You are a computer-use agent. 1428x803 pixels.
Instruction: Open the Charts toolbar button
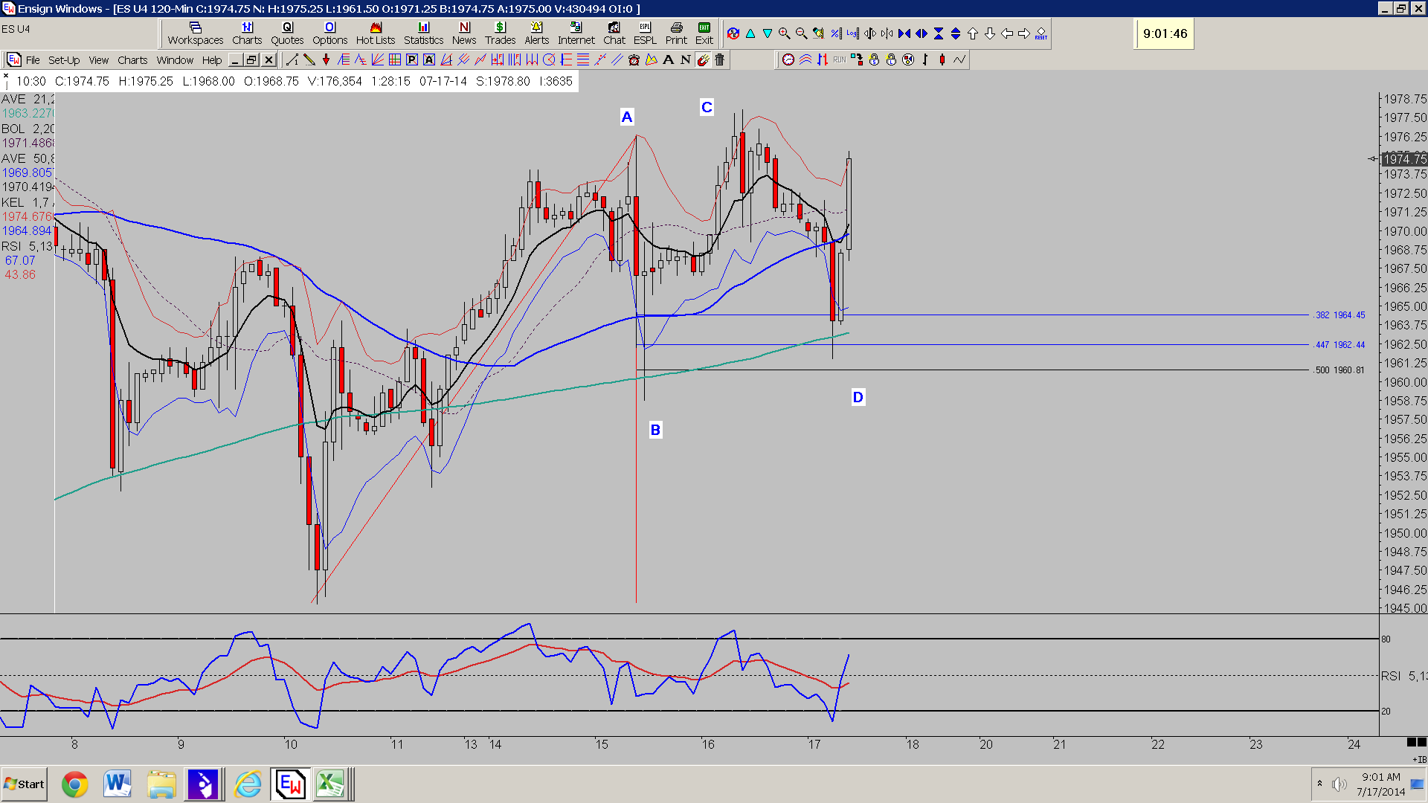point(247,33)
